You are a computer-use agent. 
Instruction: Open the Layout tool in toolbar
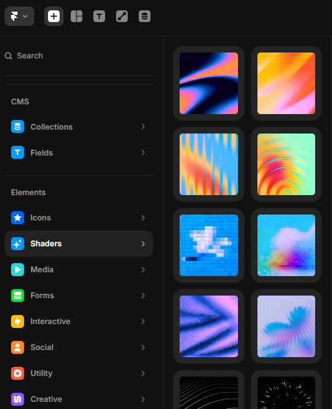tap(77, 16)
